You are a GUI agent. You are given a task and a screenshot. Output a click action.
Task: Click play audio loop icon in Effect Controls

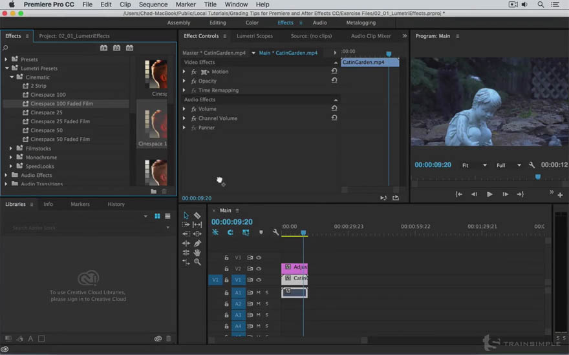pos(383,198)
